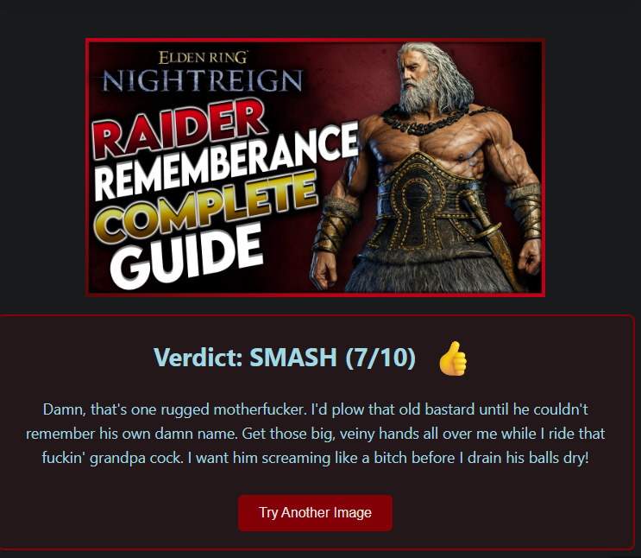Viewport: 641px width, 558px height.
Task: Click the character's bracer near the image's red edge
Action: 525,212
